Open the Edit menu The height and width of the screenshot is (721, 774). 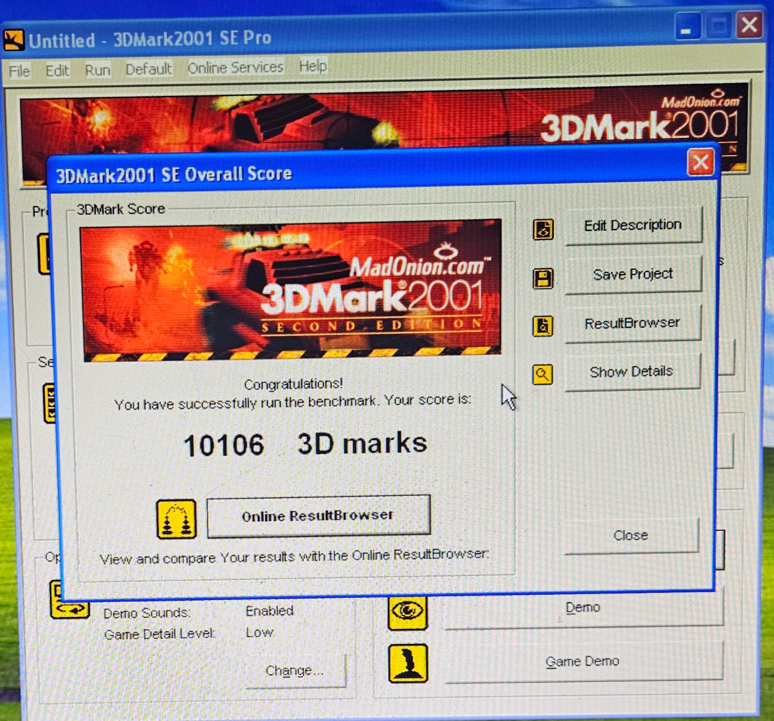pyautogui.click(x=57, y=71)
